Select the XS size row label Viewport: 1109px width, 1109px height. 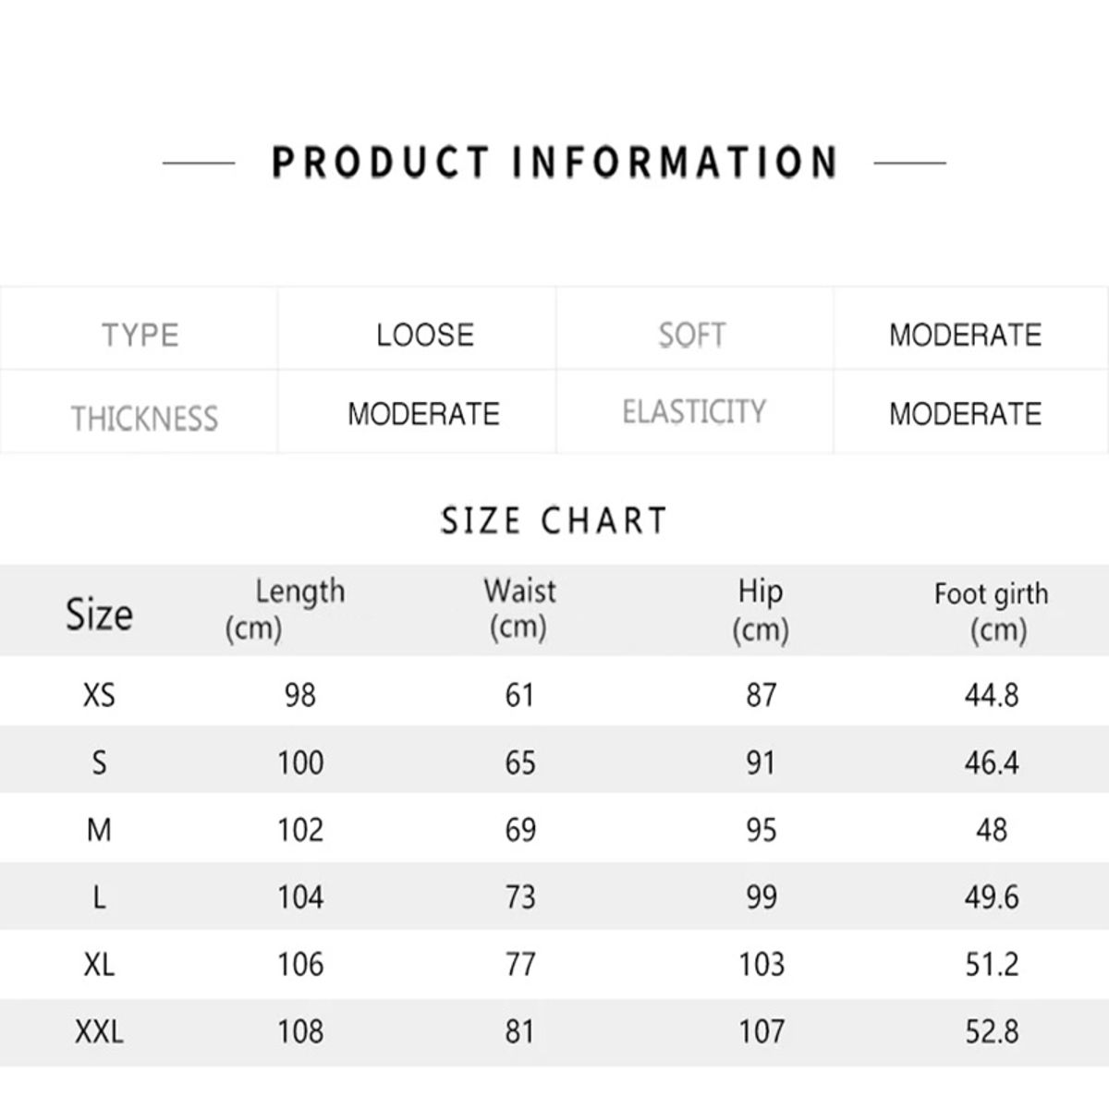[99, 694]
